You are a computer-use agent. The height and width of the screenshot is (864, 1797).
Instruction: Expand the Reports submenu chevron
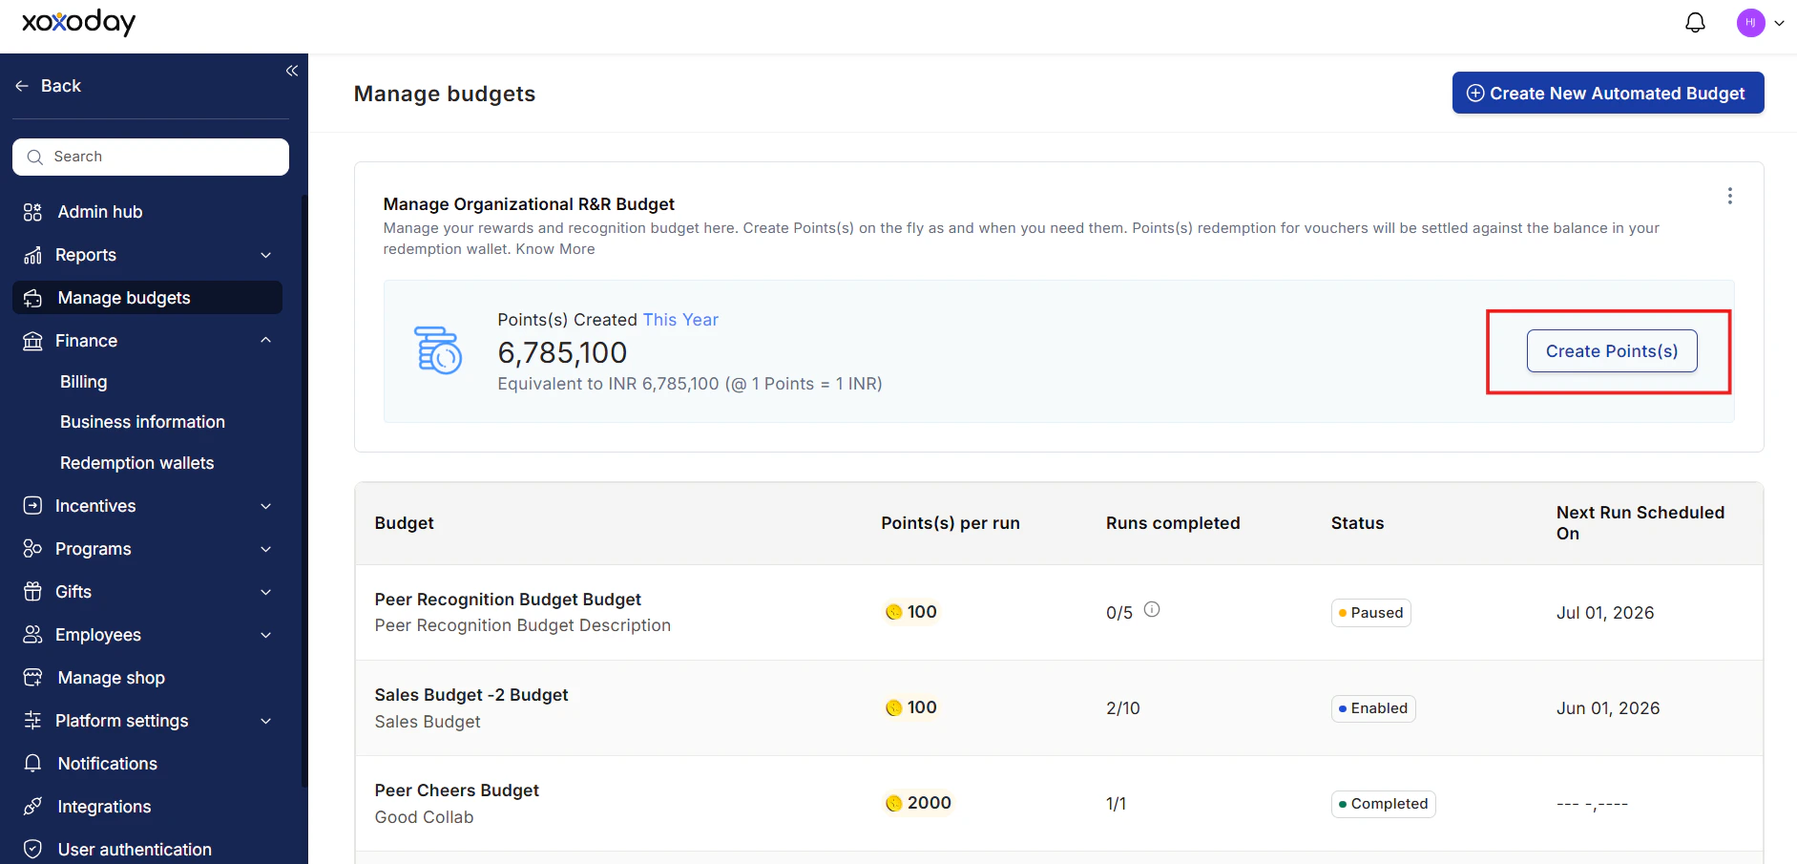266,255
